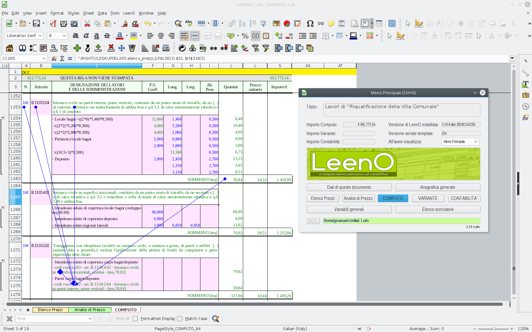Click the Anagrafica generale button

point(437,187)
